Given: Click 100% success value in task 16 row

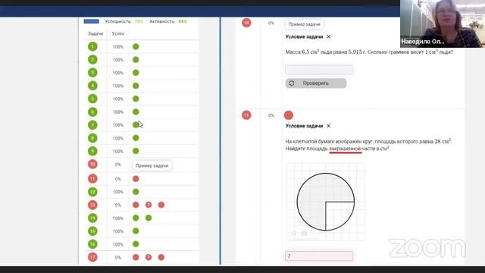Looking at the screenshot, I should (118, 244).
